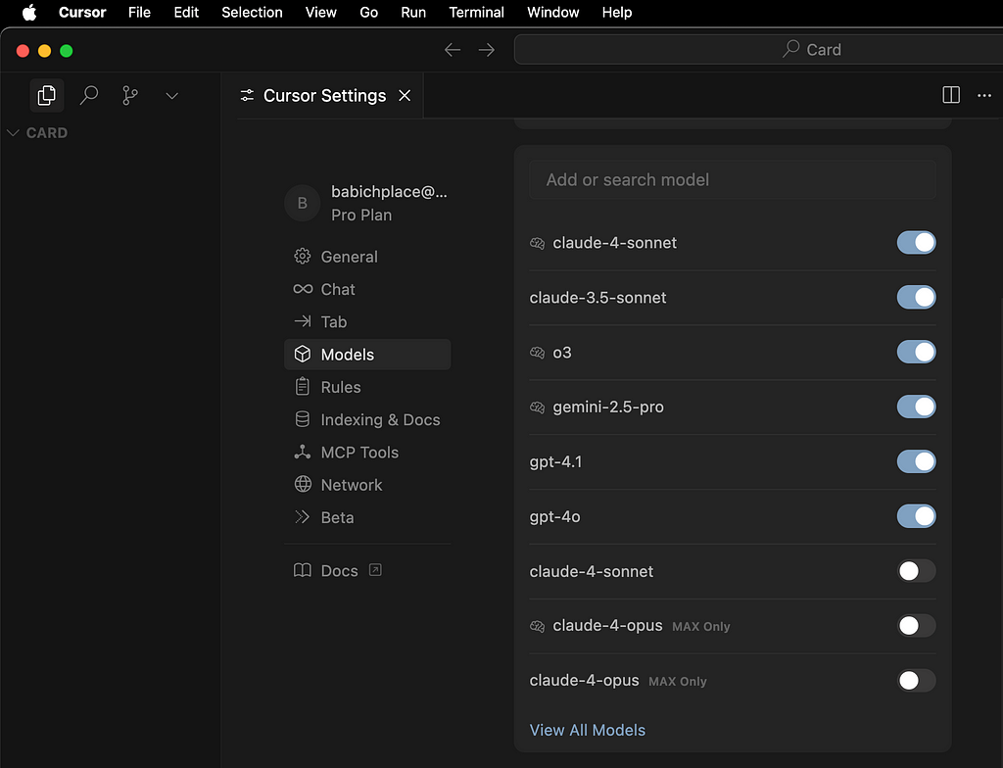This screenshot has height=768, width=1003.
Task: Open the Tab settings section
Action: pos(367,322)
